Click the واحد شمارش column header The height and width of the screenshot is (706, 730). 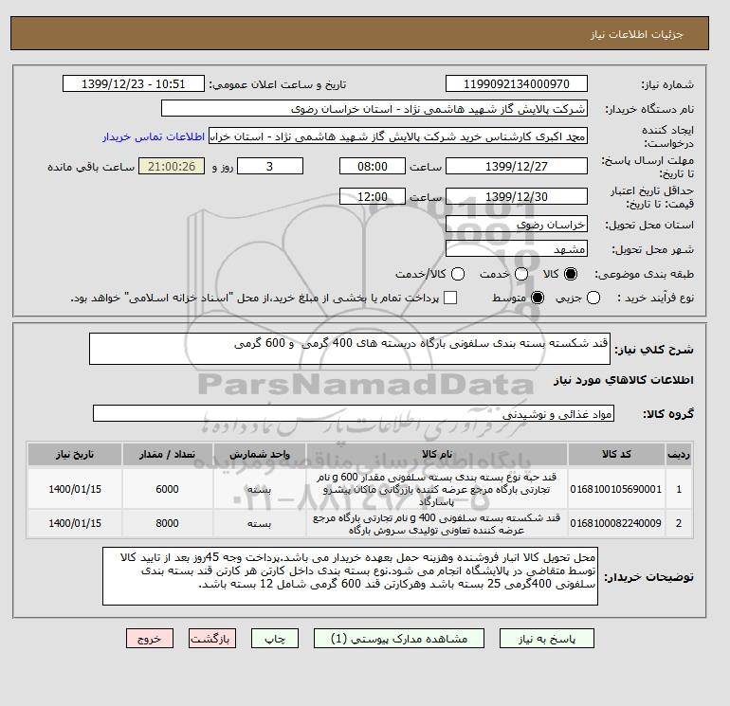click(x=260, y=454)
